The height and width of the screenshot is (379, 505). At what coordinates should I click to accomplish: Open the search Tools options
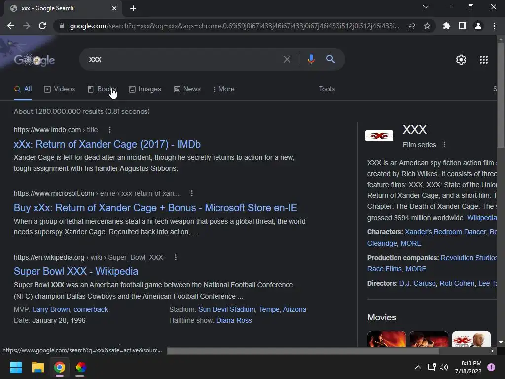pos(326,89)
